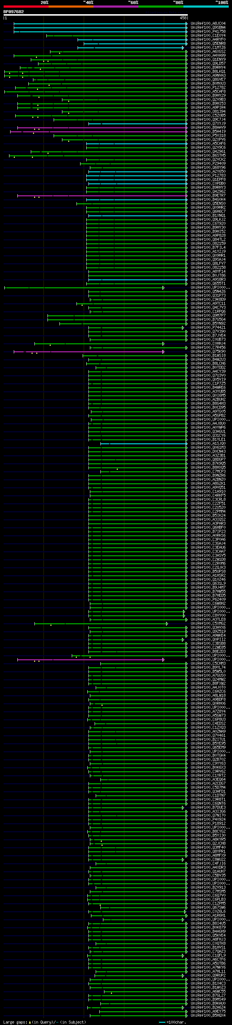Click the red 20% identity legend bar
Screen dimensions: 232x1025
pos(26,7)
